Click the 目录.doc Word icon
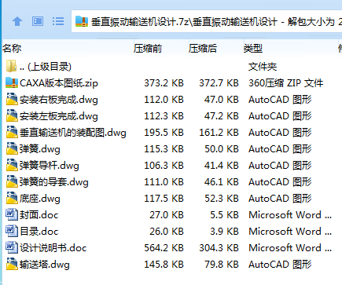 (12, 231)
